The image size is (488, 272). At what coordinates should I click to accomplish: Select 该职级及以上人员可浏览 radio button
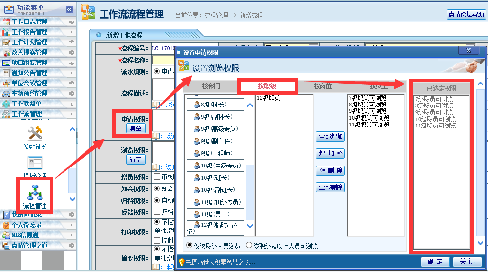click(x=249, y=245)
